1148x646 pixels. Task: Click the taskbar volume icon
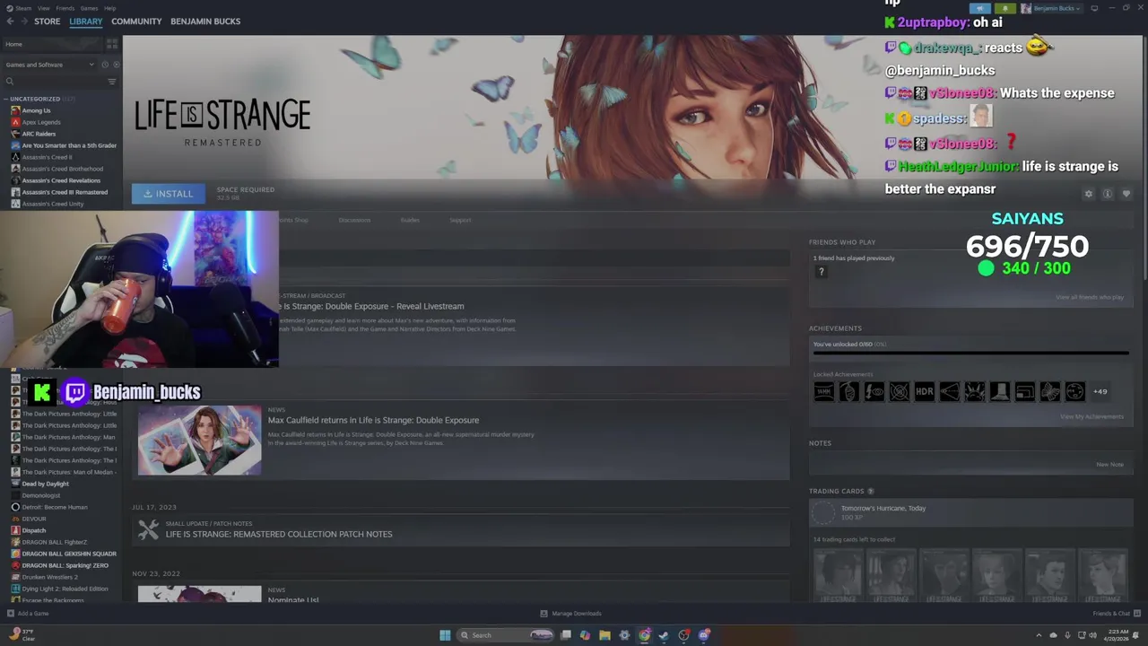1092,635
